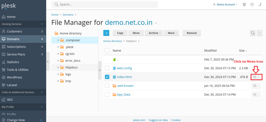
Task: Open Subscriptions in the sidebar
Action: (x=23, y=47)
